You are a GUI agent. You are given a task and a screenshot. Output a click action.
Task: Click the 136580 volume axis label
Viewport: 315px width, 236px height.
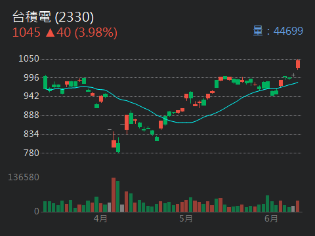[x=24, y=177]
